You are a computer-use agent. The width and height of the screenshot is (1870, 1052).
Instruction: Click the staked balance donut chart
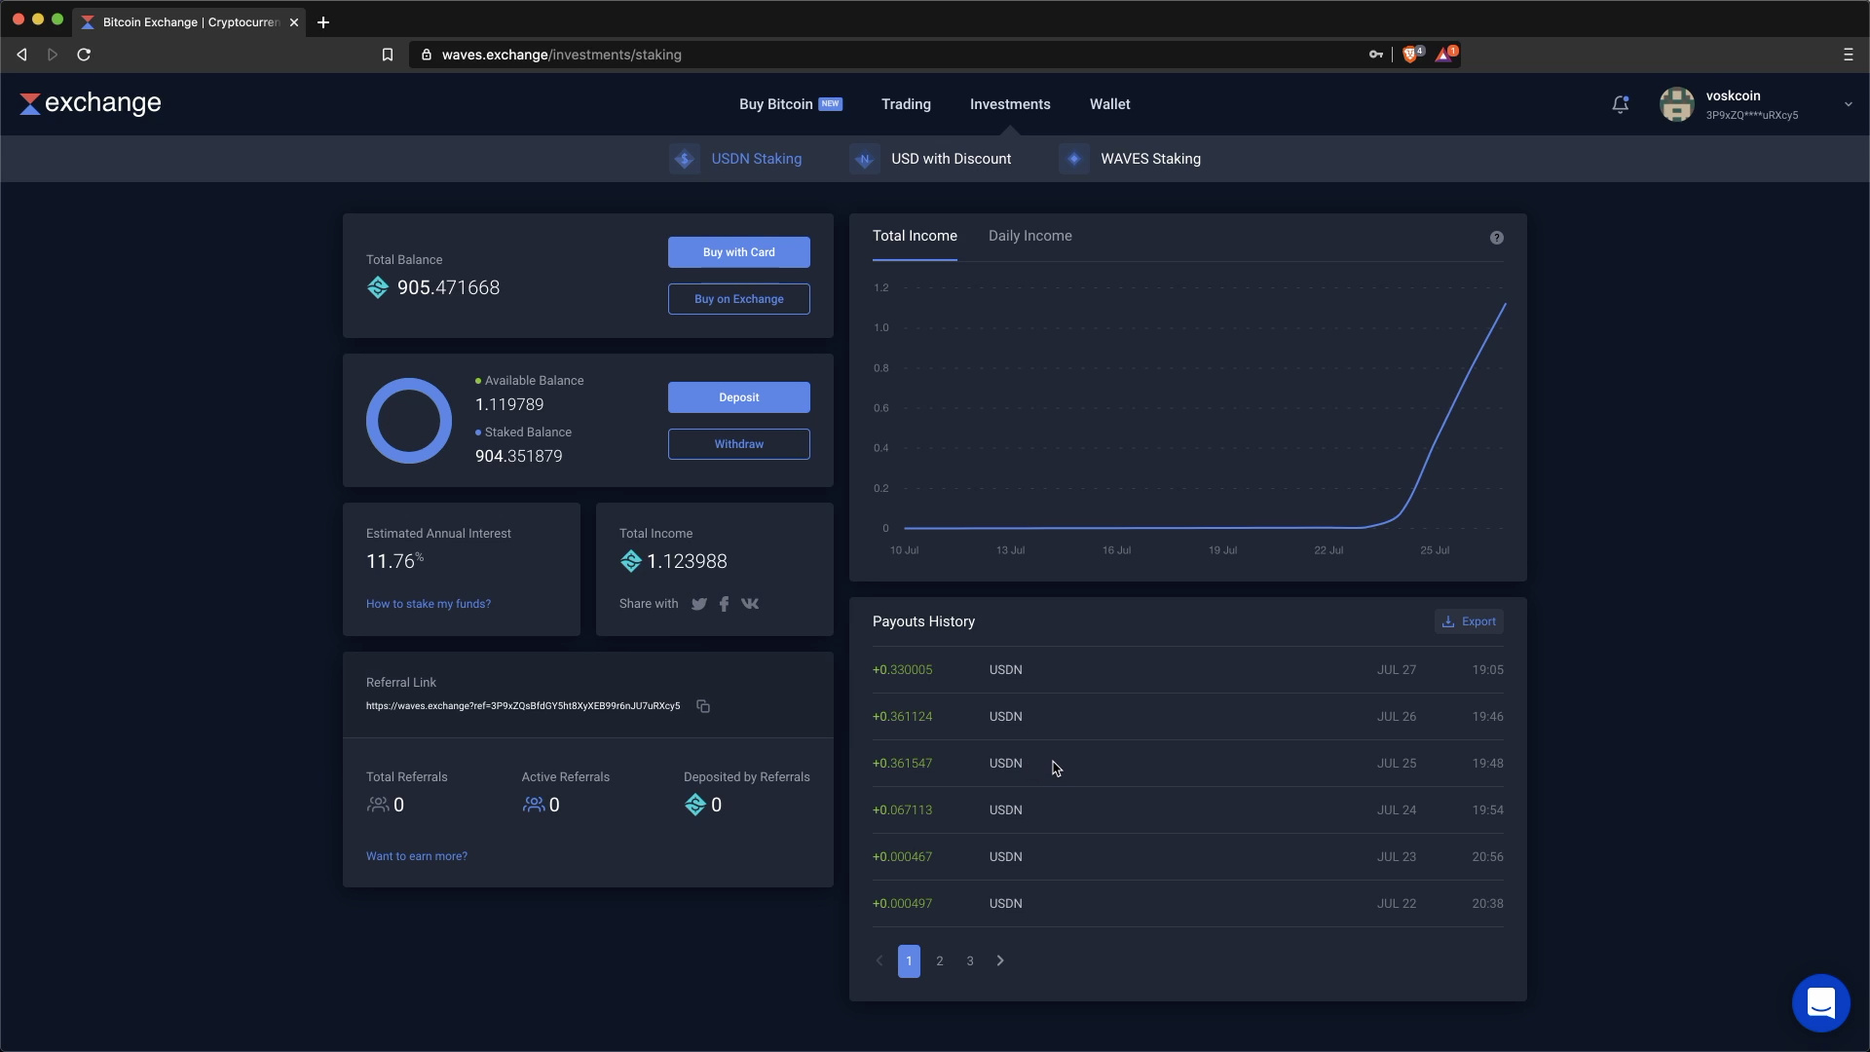point(409,421)
